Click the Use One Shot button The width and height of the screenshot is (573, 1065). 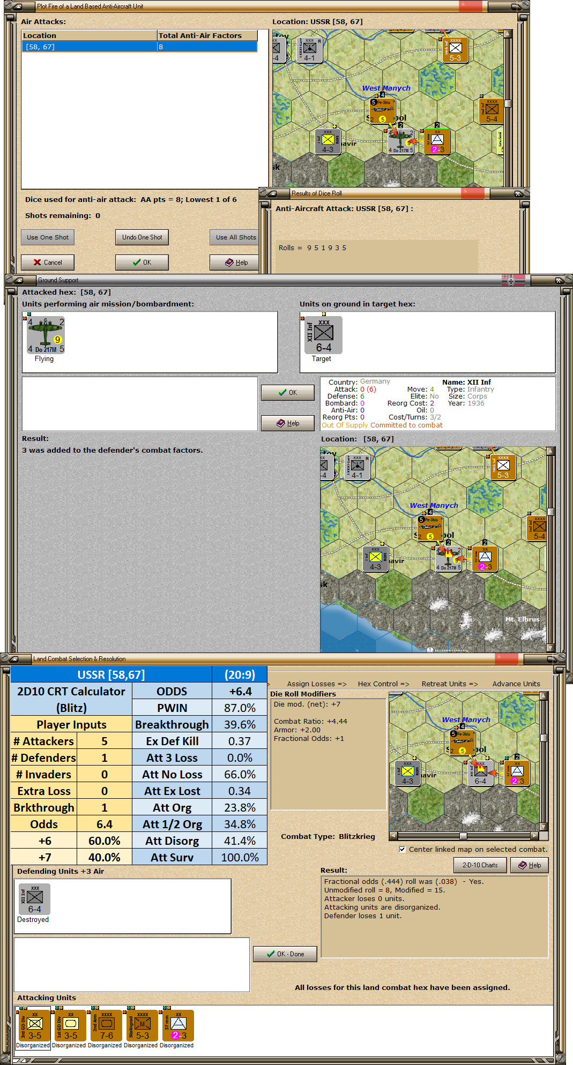click(48, 237)
